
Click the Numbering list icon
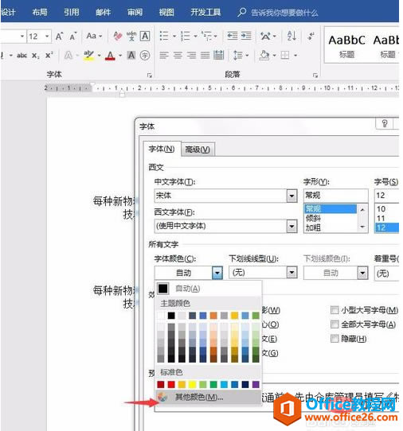pyautogui.click(x=185, y=36)
